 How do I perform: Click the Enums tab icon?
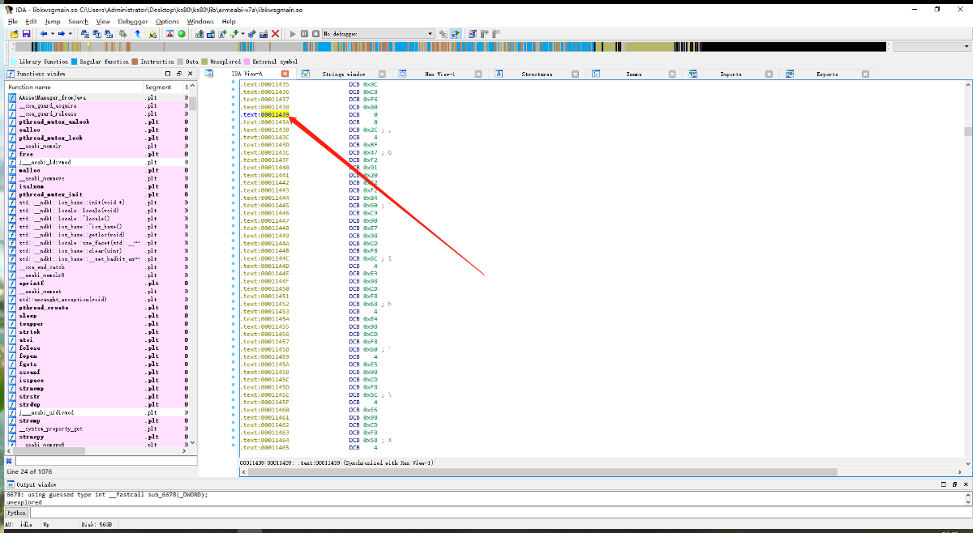click(x=596, y=74)
